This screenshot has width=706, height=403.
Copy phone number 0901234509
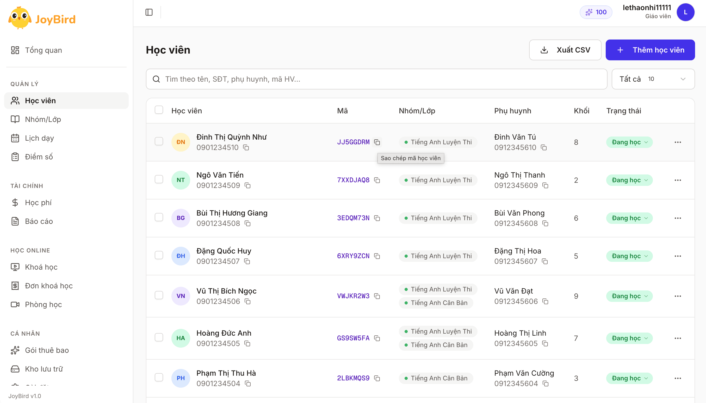tap(248, 185)
